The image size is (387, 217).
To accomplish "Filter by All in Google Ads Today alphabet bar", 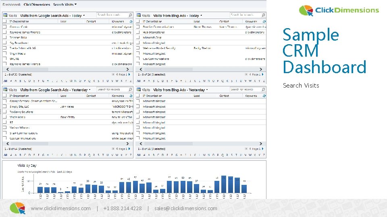I will [5, 81].
